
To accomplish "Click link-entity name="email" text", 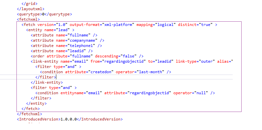I will click(x=60, y=61).
